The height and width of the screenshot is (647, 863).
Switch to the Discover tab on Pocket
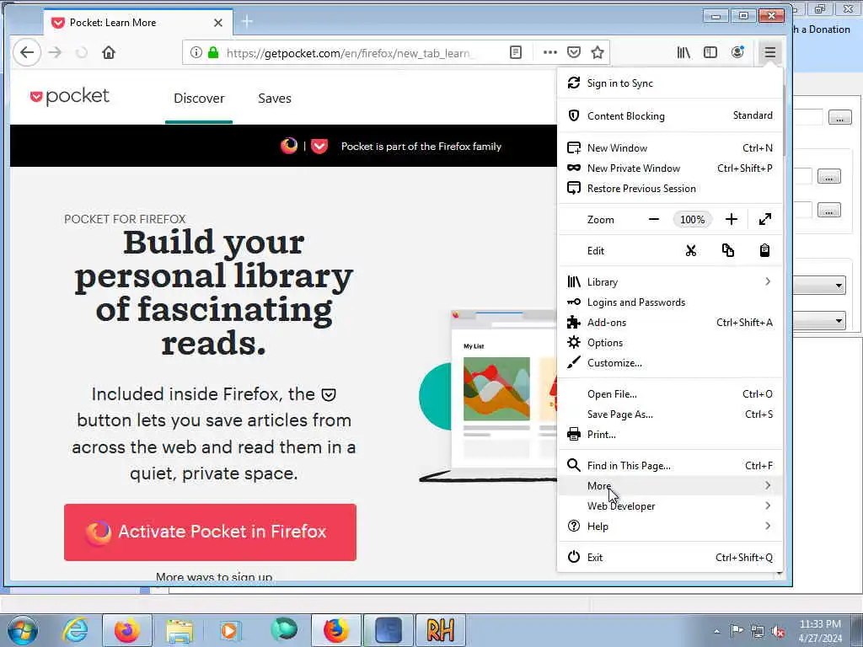(199, 99)
